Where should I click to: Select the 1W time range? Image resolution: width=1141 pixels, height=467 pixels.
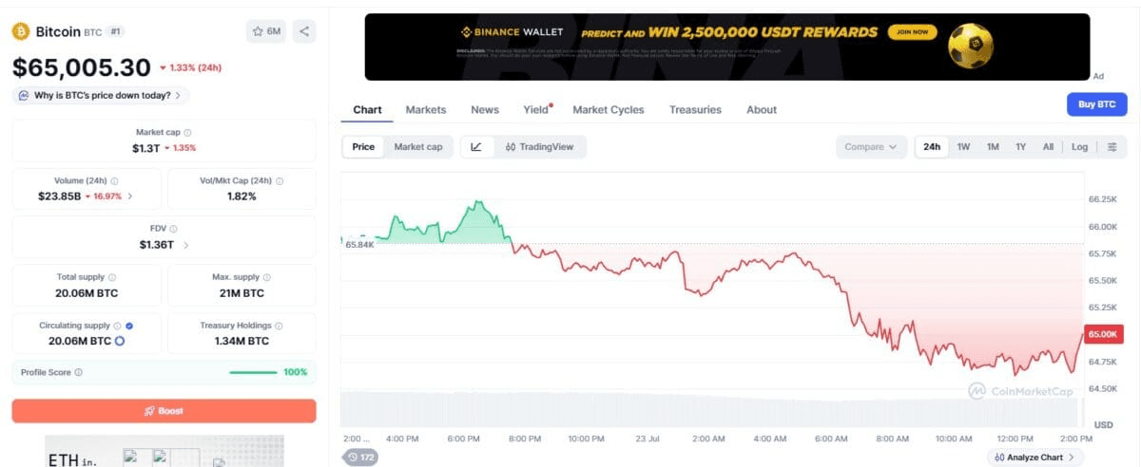[x=963, y=147]
